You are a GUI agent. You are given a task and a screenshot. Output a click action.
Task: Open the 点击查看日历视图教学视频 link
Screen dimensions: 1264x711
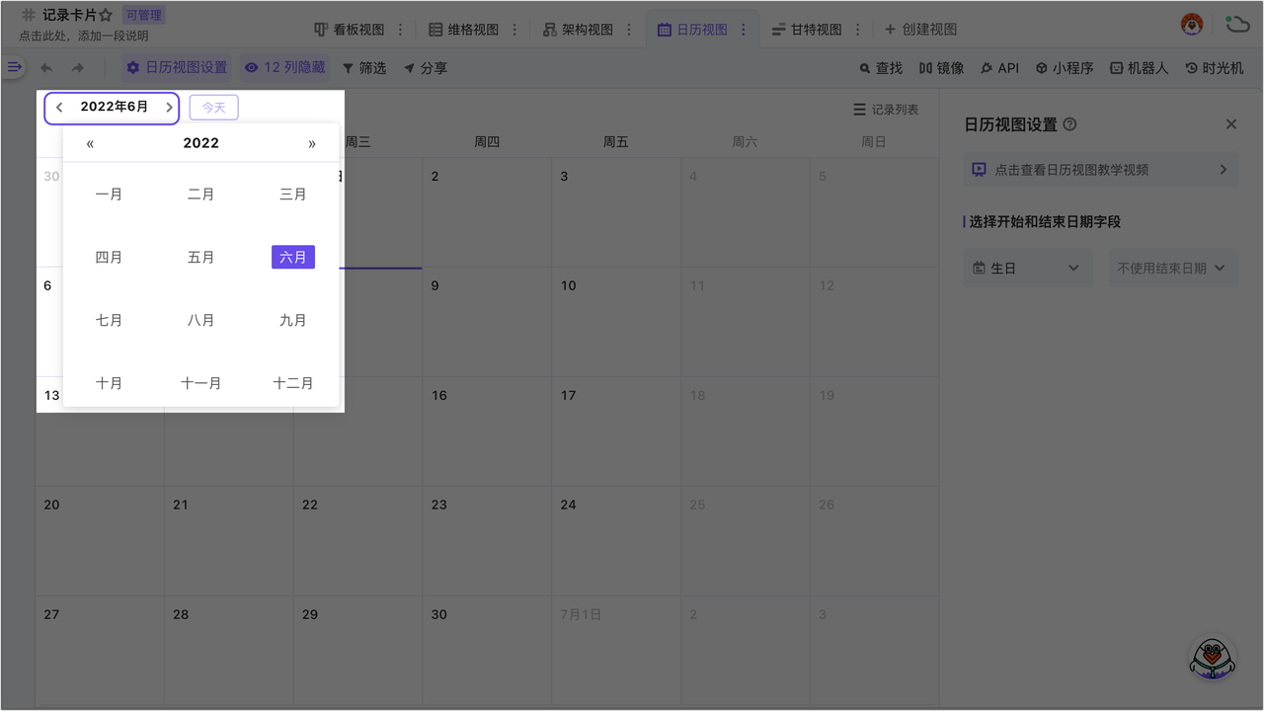(1100, 170)
